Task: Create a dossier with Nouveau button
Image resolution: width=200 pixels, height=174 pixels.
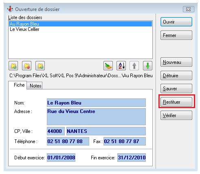Action: click(x=176, y=62)
